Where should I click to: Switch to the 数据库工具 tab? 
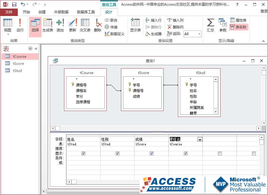click(x=86, y=12)
